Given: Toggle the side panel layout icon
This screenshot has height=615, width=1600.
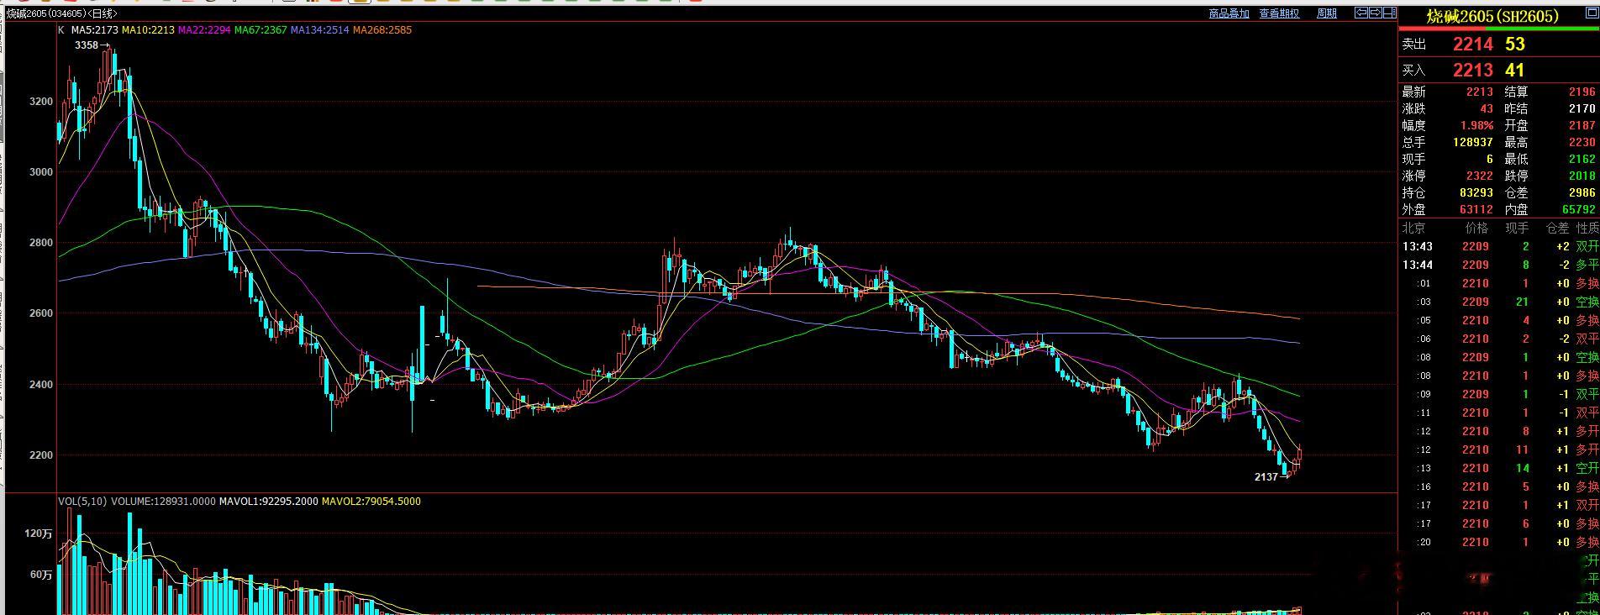Looking at the screenshot, I should pos(1389,13).
